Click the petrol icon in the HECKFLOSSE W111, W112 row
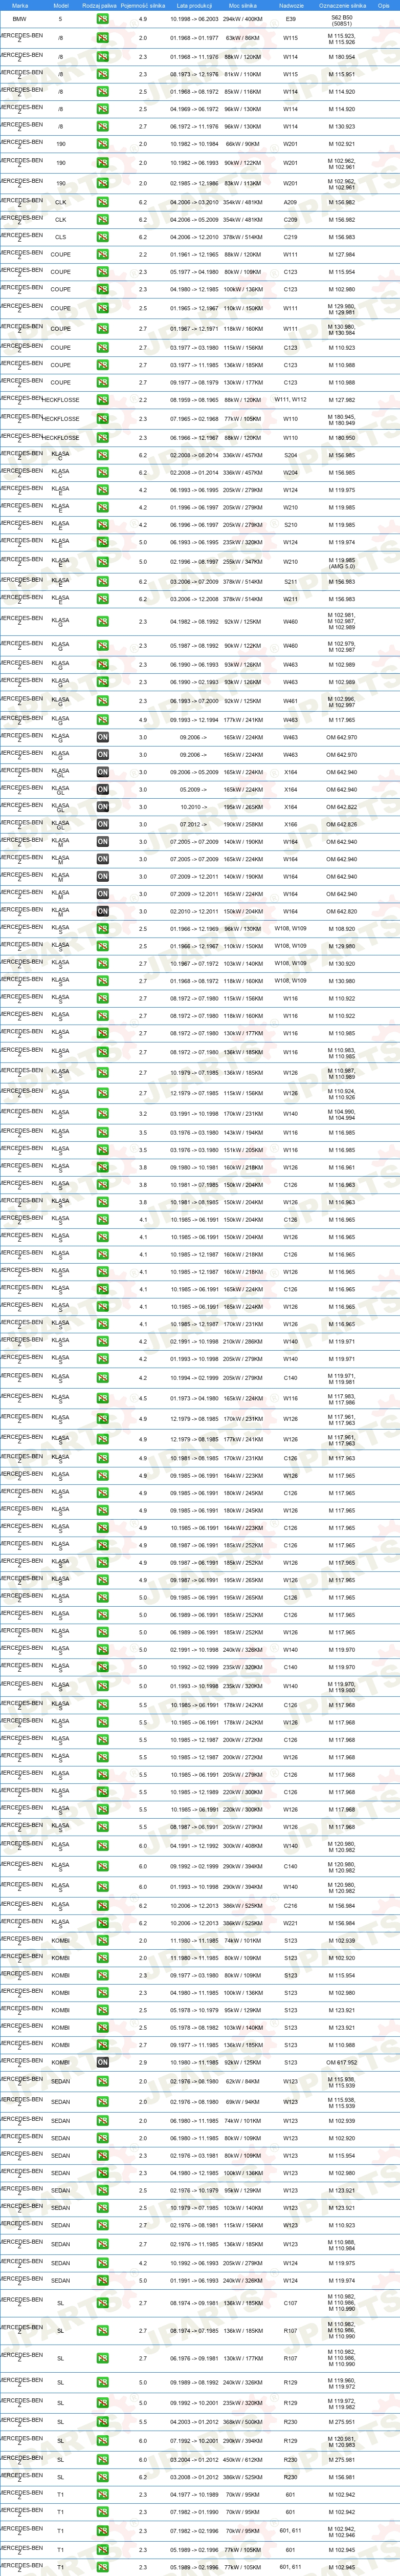The width and height of the screenshot is (400, 2576). point(102,400)
